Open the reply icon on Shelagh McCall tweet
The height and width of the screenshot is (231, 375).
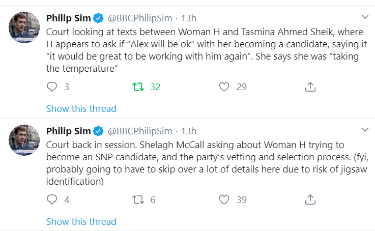tap(52, 199)
